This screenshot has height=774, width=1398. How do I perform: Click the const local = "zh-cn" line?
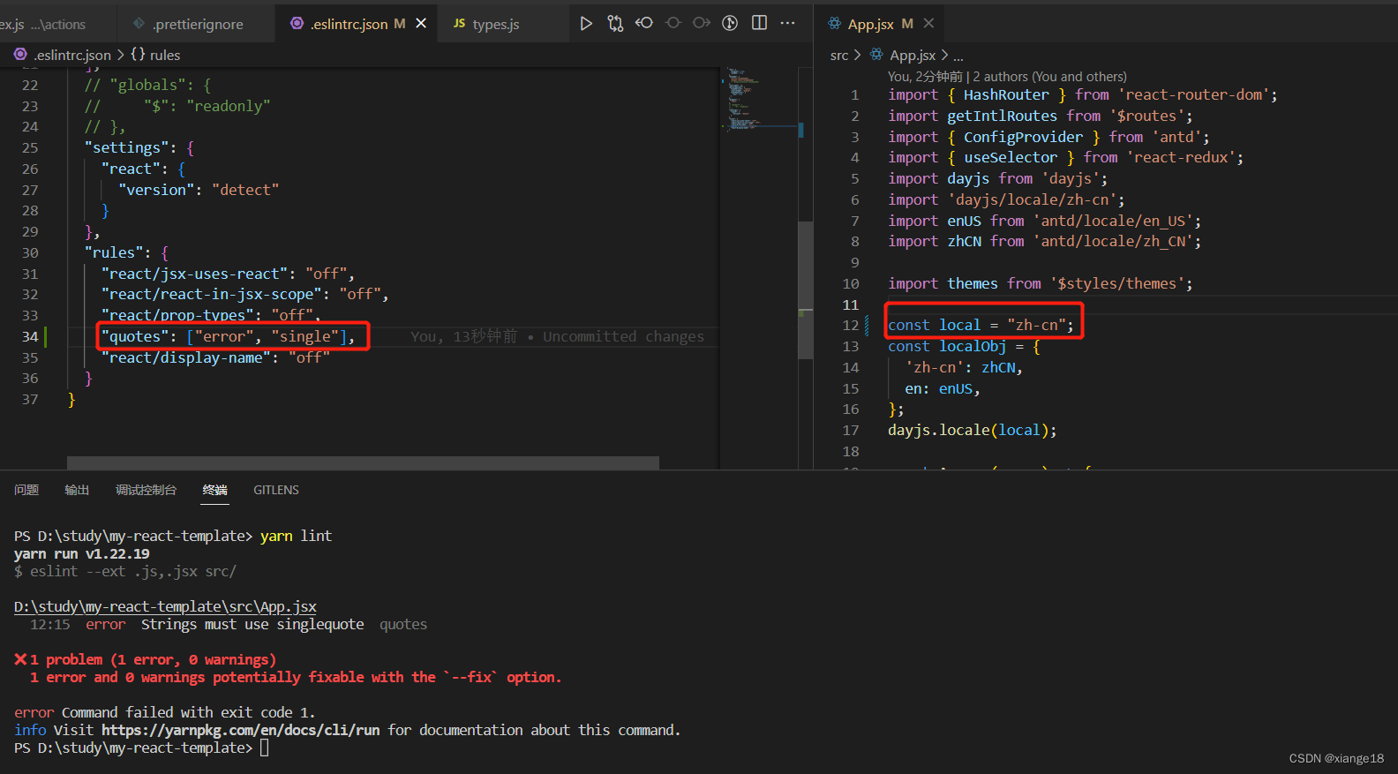tap(981, 325)
